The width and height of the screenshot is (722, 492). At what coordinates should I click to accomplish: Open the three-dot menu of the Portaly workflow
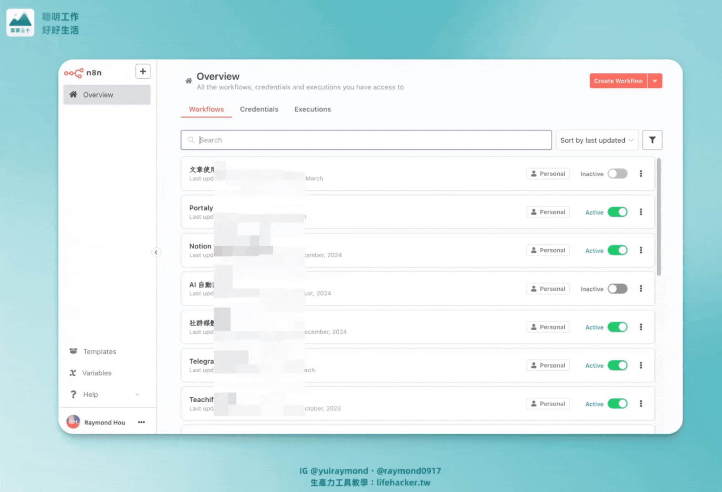point(641,212)
